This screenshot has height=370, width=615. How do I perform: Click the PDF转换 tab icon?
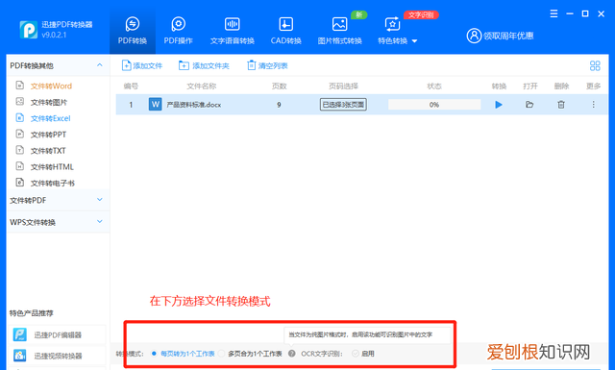click(133, 24)
